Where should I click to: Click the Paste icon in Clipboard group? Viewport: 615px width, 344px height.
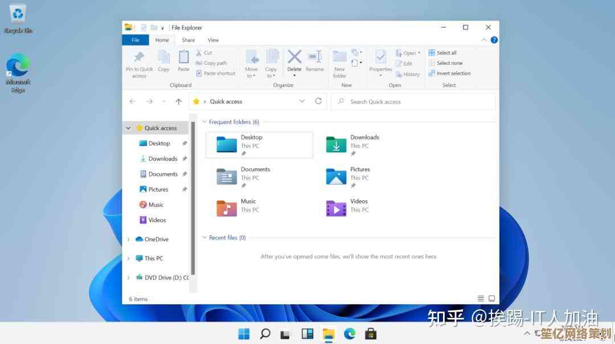[x=183, y=57]
